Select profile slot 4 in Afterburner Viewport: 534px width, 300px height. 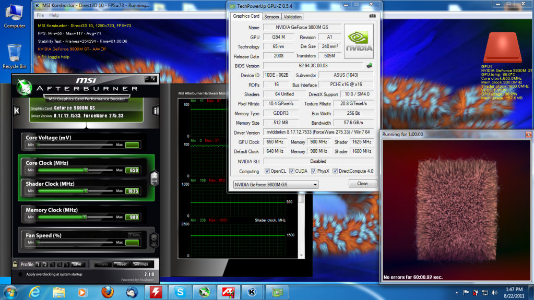[x=60, y=264]
